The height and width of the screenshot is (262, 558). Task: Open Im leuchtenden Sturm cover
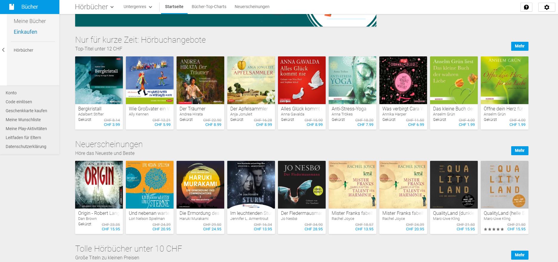click(251, 185)
